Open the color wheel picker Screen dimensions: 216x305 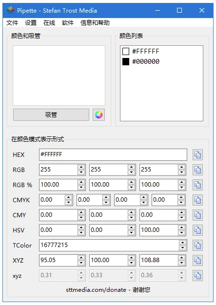point(98,115)
